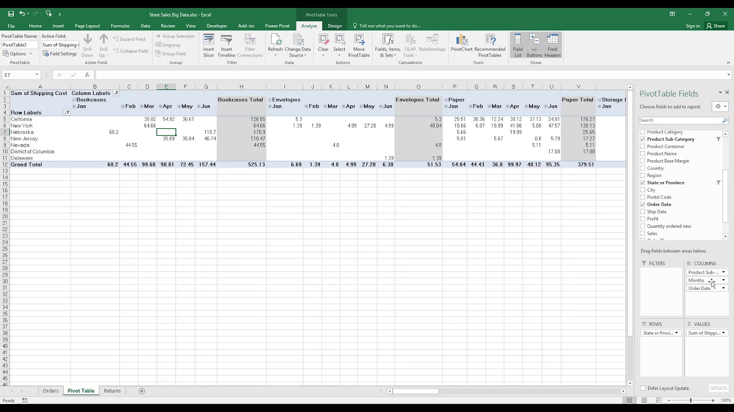Uncheck the Order Date field
The width and height of the screenshot is (734, 412).
[x=643, y=204]
